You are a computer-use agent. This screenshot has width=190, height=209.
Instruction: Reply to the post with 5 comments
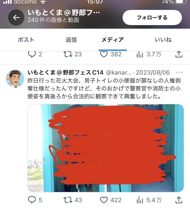(35, 200)
